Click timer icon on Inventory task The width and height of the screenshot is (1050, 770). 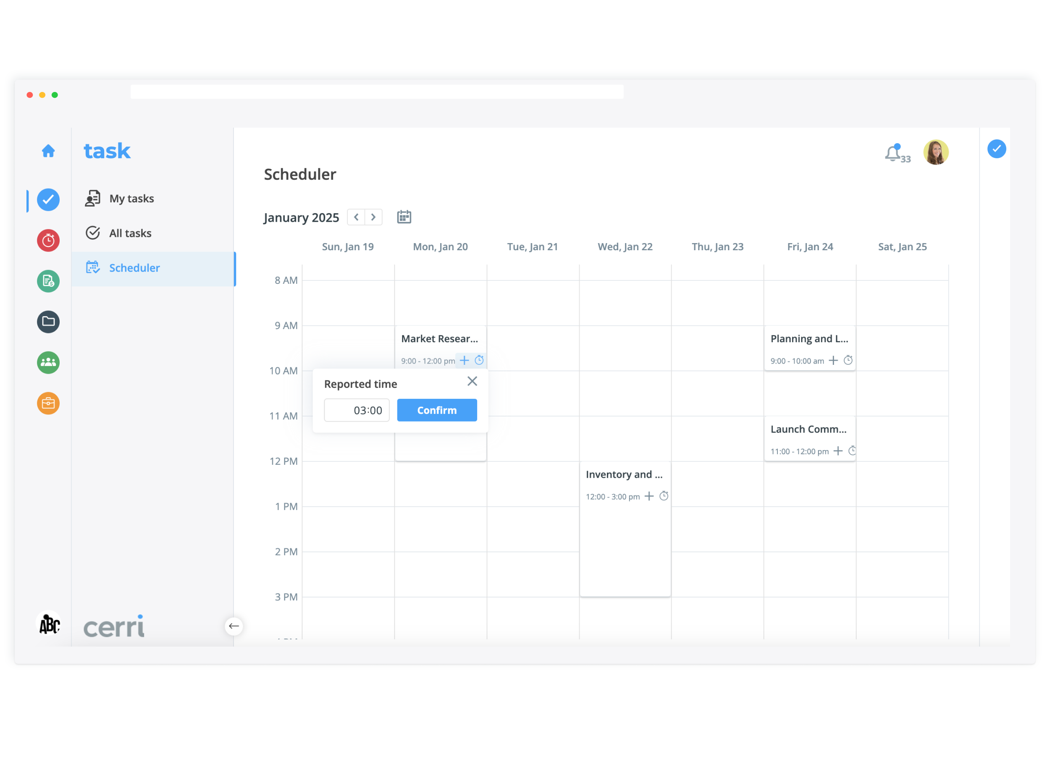pyautogui.click(x=664, y=496)
